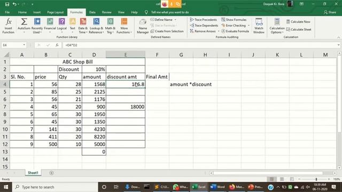The image size is (342, 192).
Task: Open the Name Manager
Action: pyautogui.click(x=143, y=26)
